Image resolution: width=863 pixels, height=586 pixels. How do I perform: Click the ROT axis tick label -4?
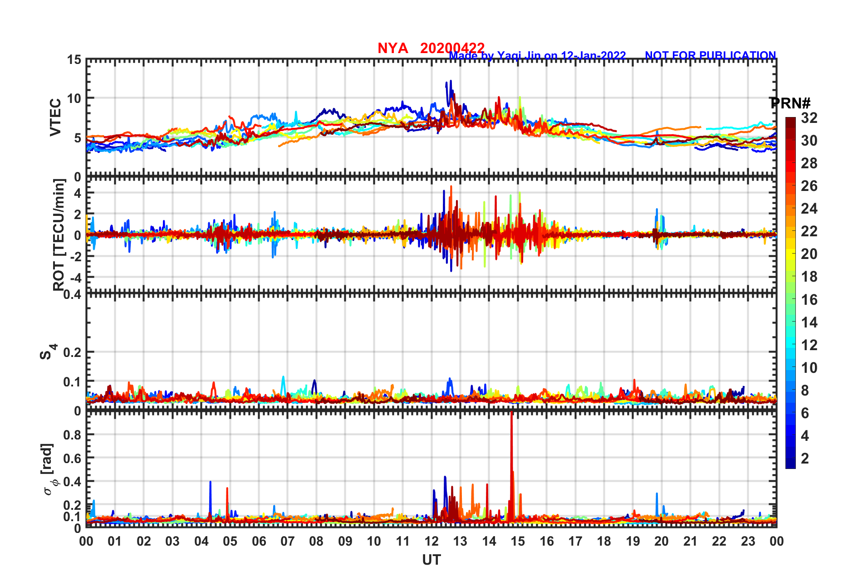(x=76, y=277)
